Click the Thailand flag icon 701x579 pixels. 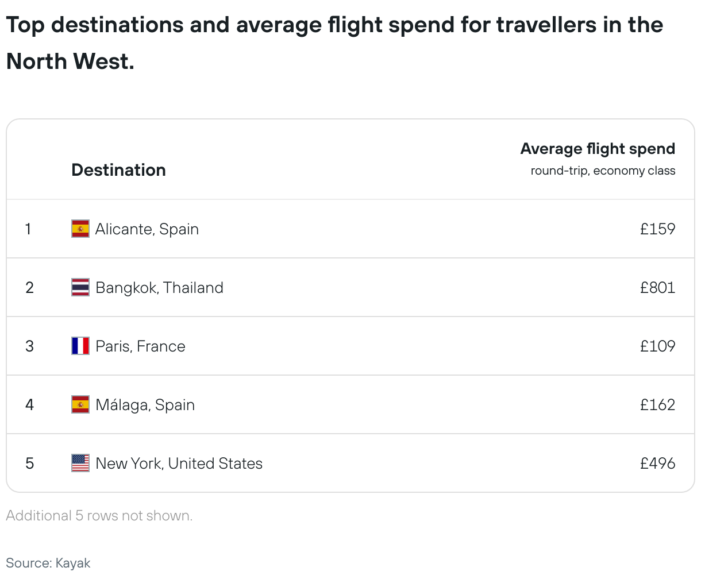point(80,287)
